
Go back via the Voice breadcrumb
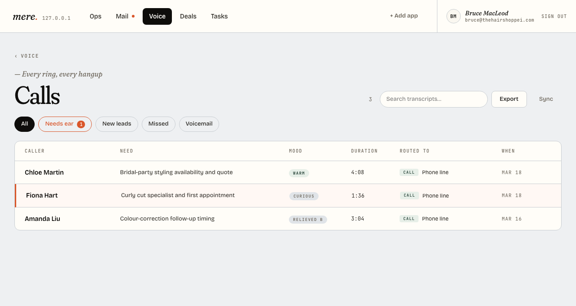tap(27, 56)
